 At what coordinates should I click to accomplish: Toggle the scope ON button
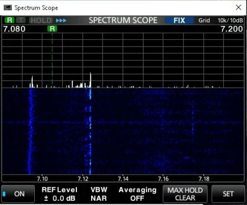coord(18,194)
